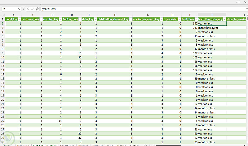The width and height of the screenshot is (248, 146).
Task: Open the is_canceled filter dropdown
Action: click(x=179, y=19)
